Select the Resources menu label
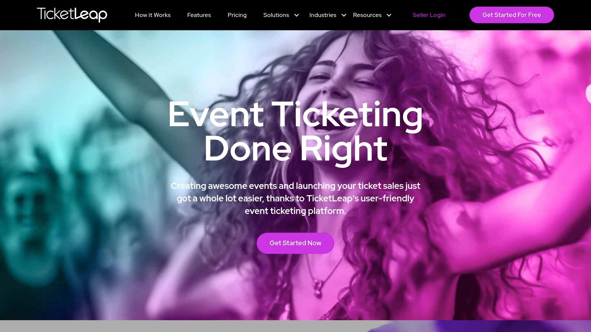Screen dimensions: 591x332 tap(367, 15)
